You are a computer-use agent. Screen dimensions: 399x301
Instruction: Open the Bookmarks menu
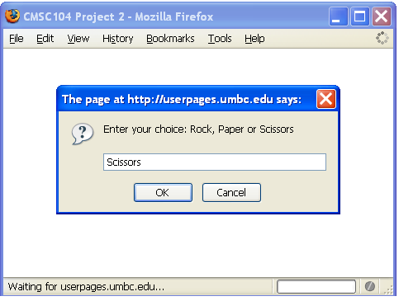[x=170, y=39]
